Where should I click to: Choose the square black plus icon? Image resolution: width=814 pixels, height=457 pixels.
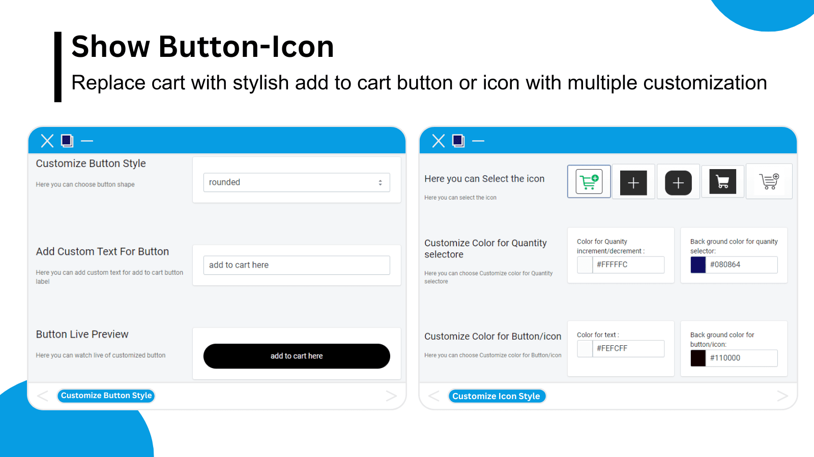click(633, 183)
